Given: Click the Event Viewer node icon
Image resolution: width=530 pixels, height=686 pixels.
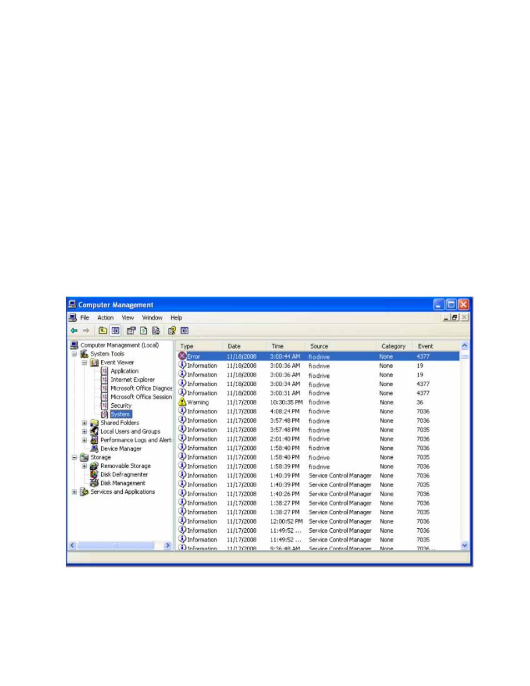Looking at the screenshot, I should [x=94, y=363].
